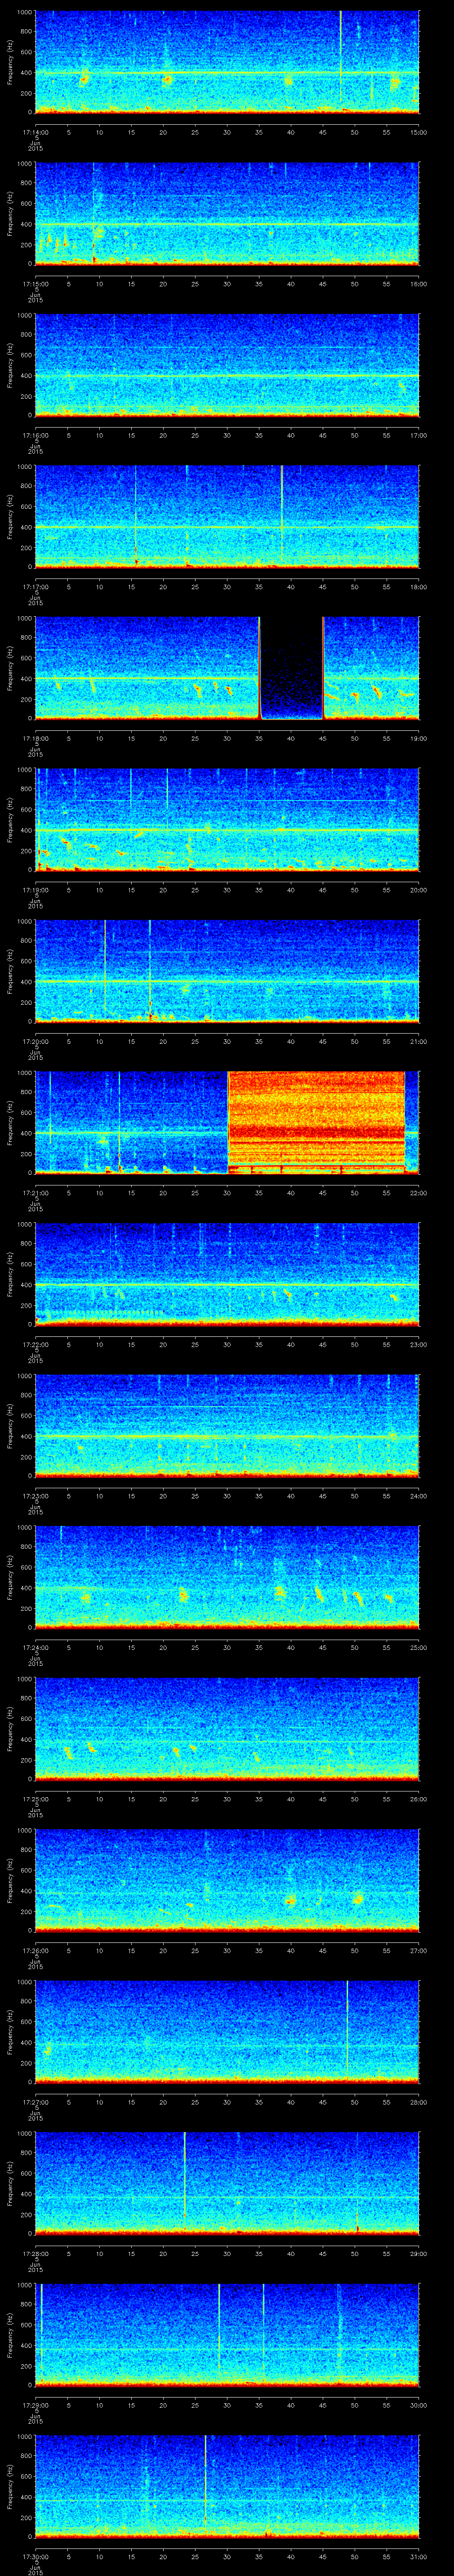Click the 17:21:00 start time label
Screen dimensions: 454x2576
[x=36, y=1193]
